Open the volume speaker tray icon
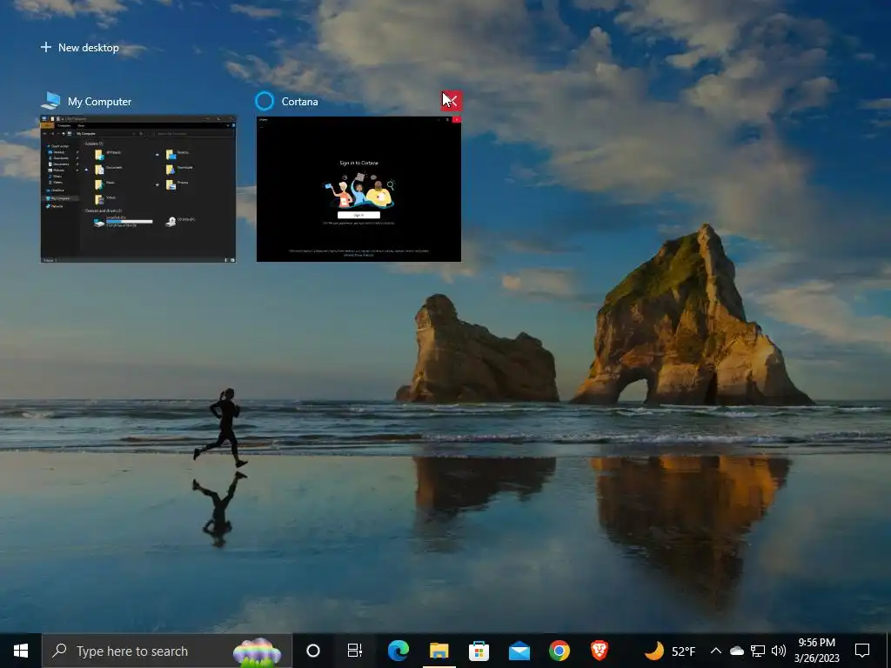Viewport: 891px width, 668px height. 779,651
